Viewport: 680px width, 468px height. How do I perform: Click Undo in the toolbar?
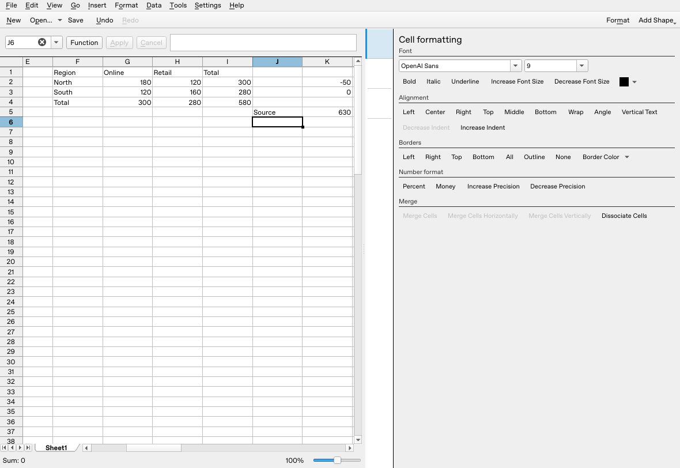(x=104, y=20)
